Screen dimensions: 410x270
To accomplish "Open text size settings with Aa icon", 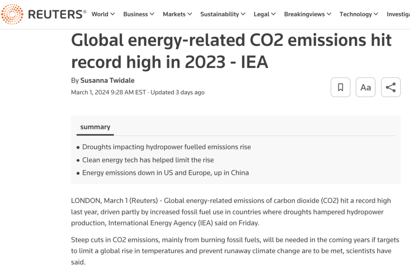I will 366,87.
